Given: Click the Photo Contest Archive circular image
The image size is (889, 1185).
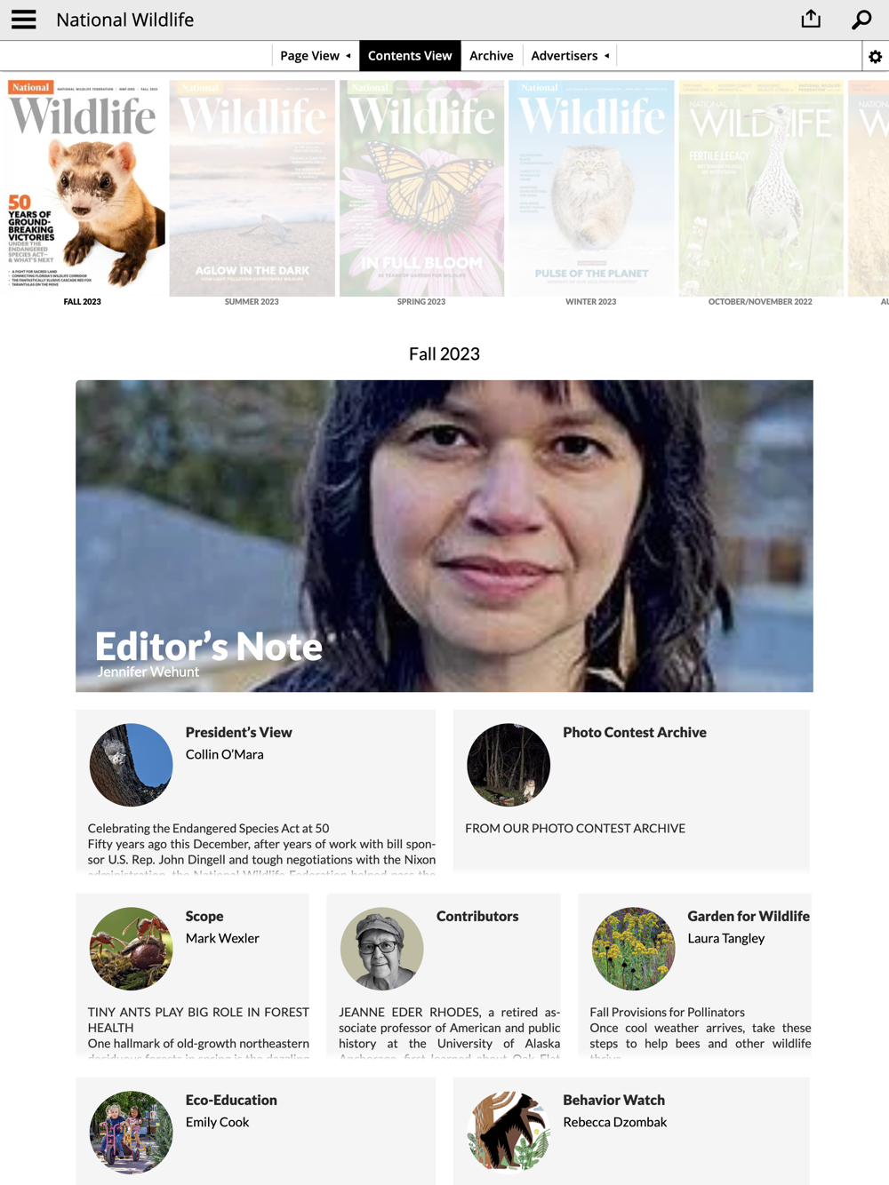Looking at the screenshot, I should point(509,765).
